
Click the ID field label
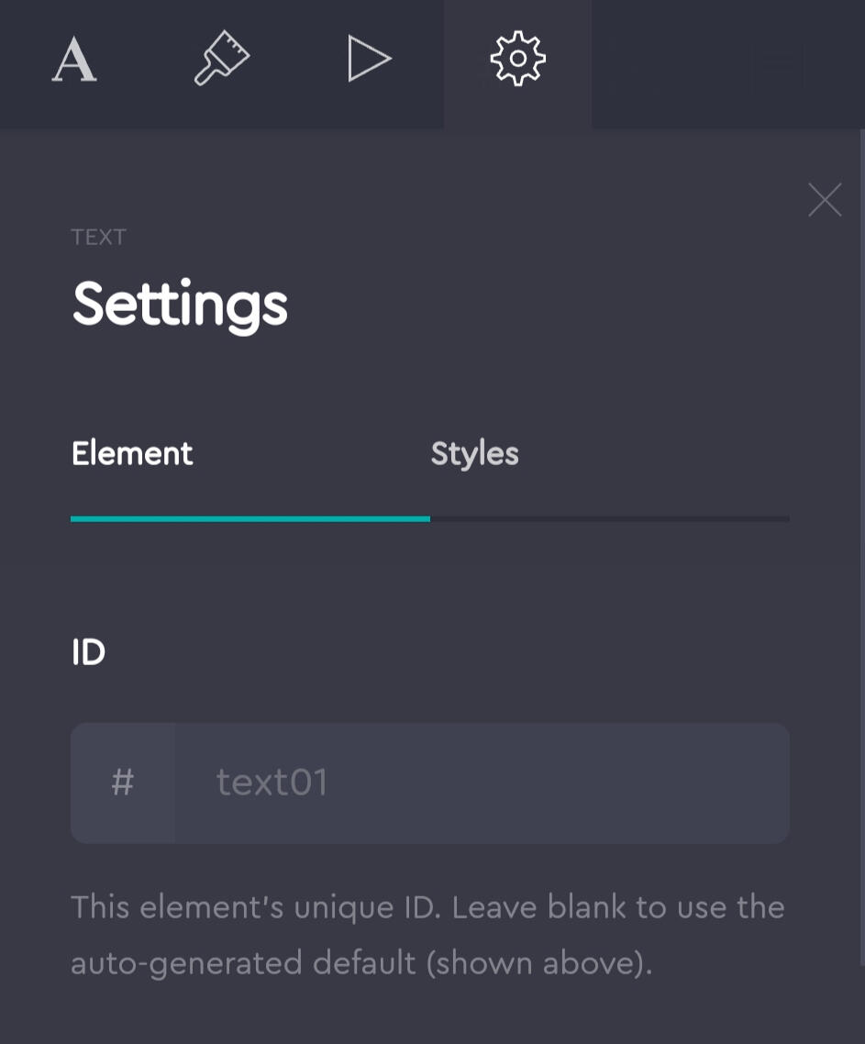(x=88, y=652)
